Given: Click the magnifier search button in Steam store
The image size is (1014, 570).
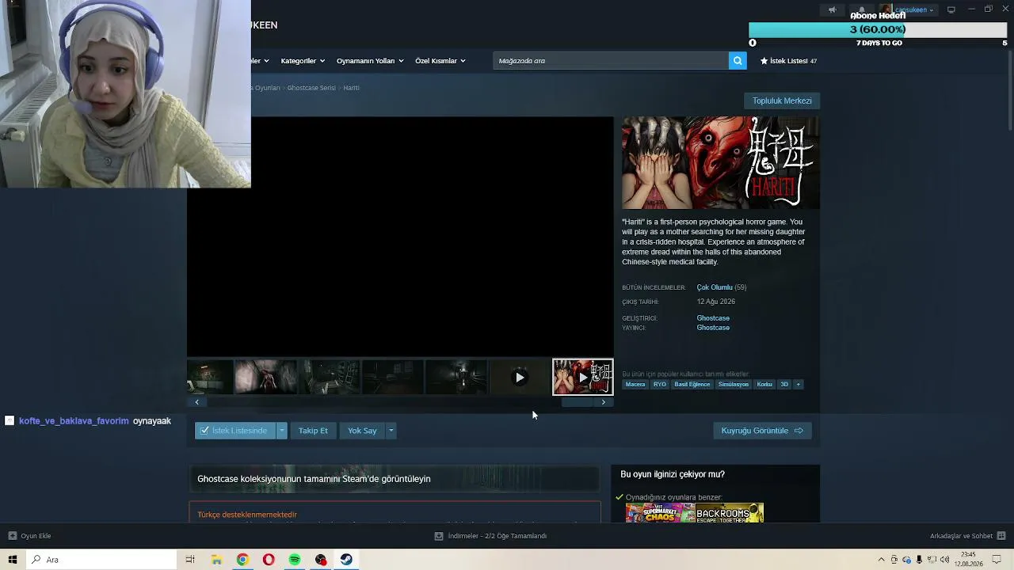Looking at the screenshot, I should 738,61.
